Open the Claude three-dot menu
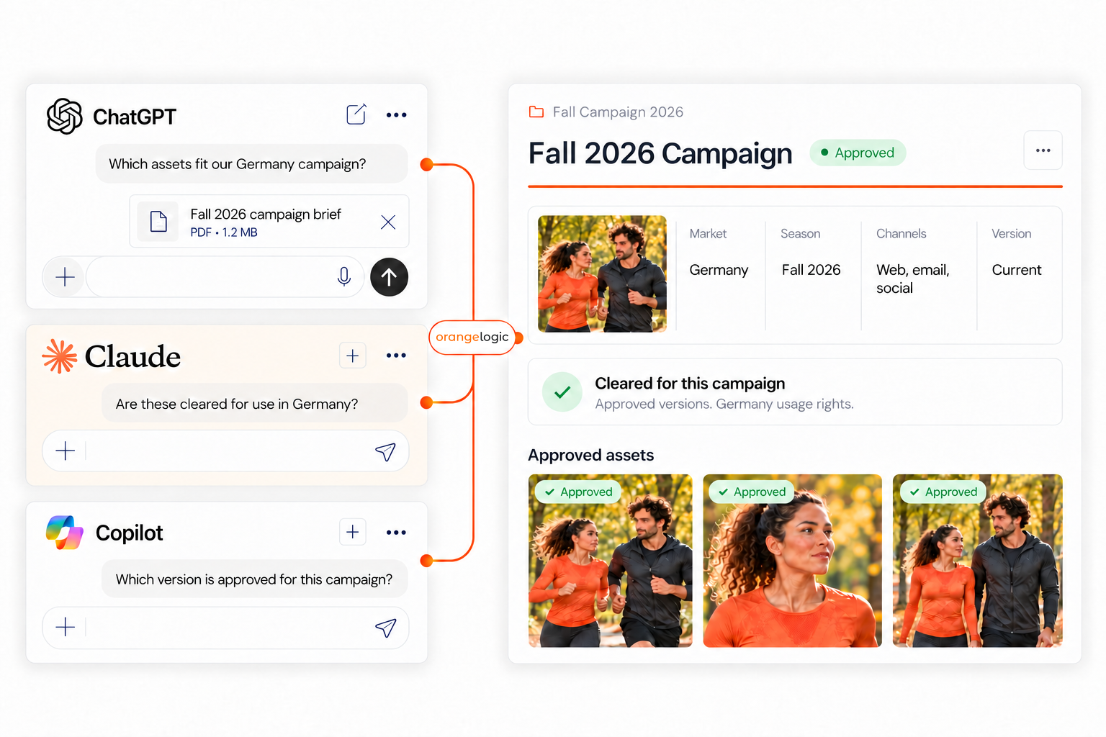The width and height of the screenshot is (1106, 737). (396, 356)
